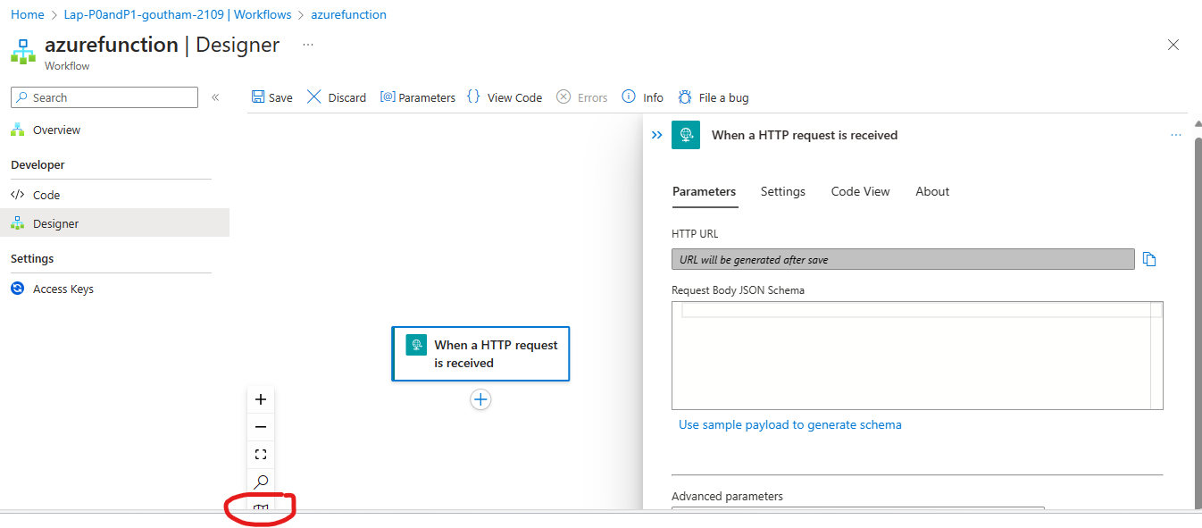Copy the HTTP URL with the copy icon
Image resolution: width=1202 pixels, height=528 pixels.
1149,258
